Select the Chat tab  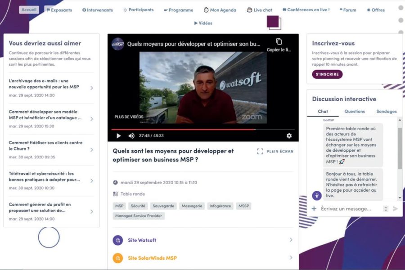323,111
